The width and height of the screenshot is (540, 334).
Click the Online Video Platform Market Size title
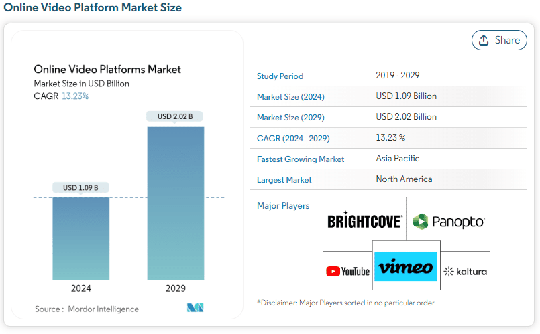93,7
